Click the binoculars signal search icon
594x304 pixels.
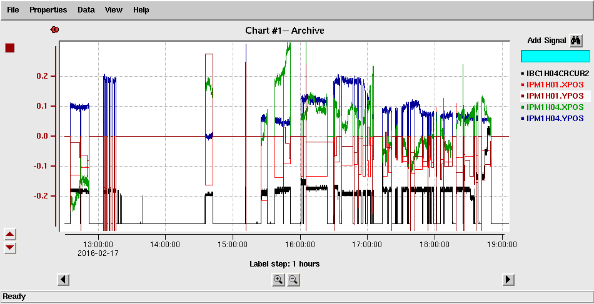tap(576, 41)
